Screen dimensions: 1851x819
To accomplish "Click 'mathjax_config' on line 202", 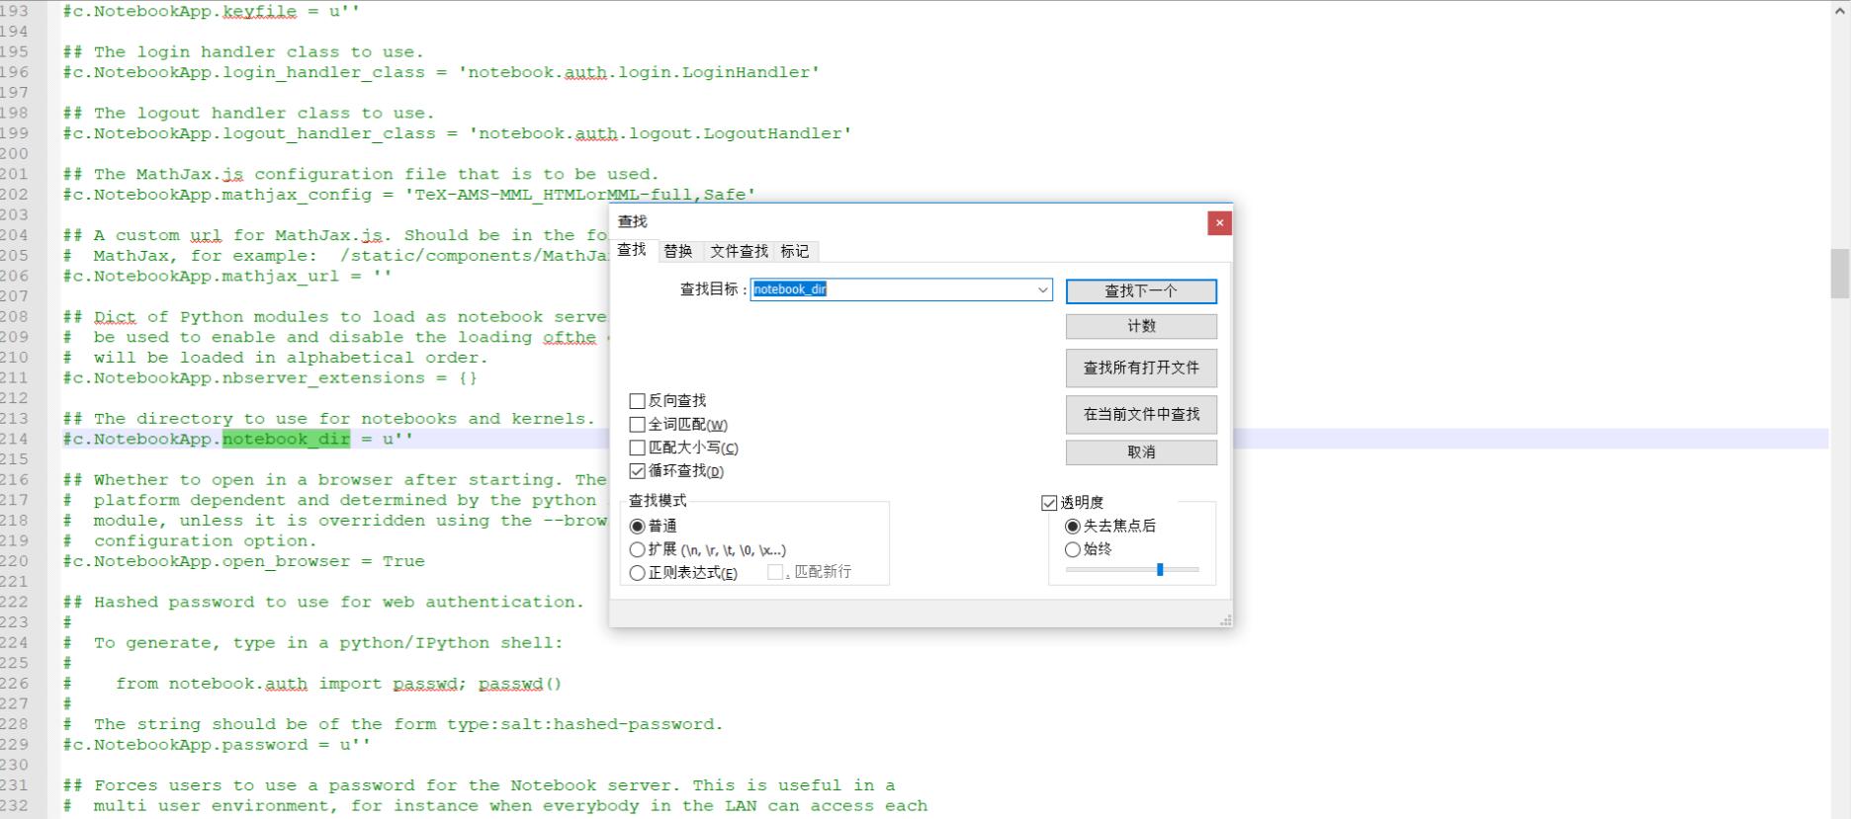I will (x=297, y=195).
